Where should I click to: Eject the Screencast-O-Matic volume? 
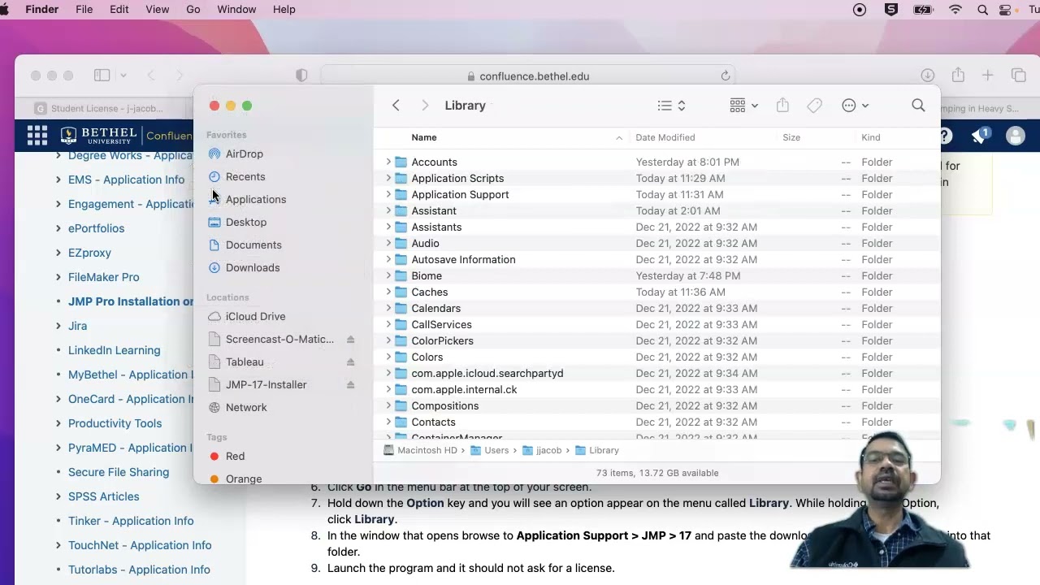(x=350, y=339)
